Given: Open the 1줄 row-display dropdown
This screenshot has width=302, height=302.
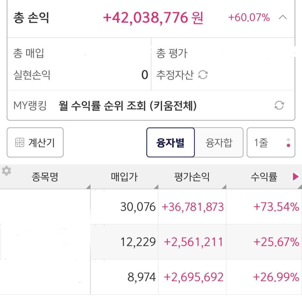Looking at the screenshot, I should [x=262, y=143].
